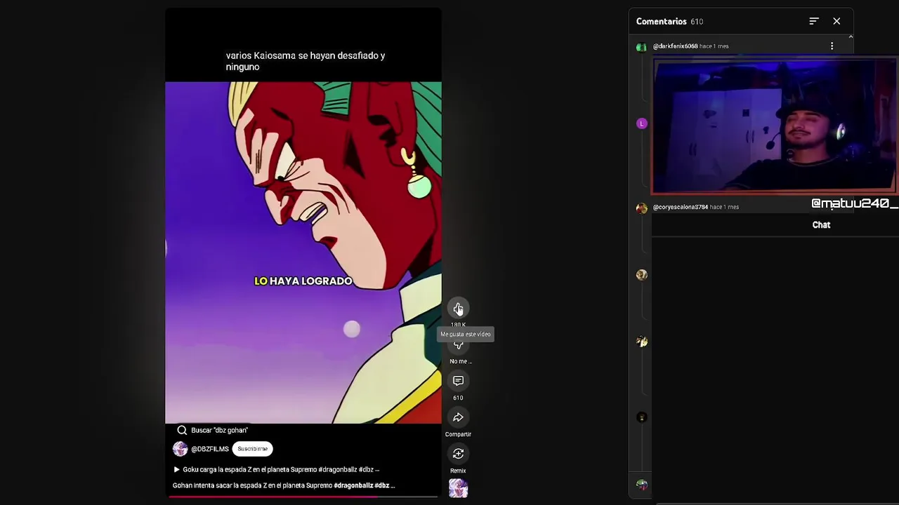The width and height of the screenshot is (899, 505).
Task: Open @coryescalona3784 commenter profile
Action: coord(681,207)
